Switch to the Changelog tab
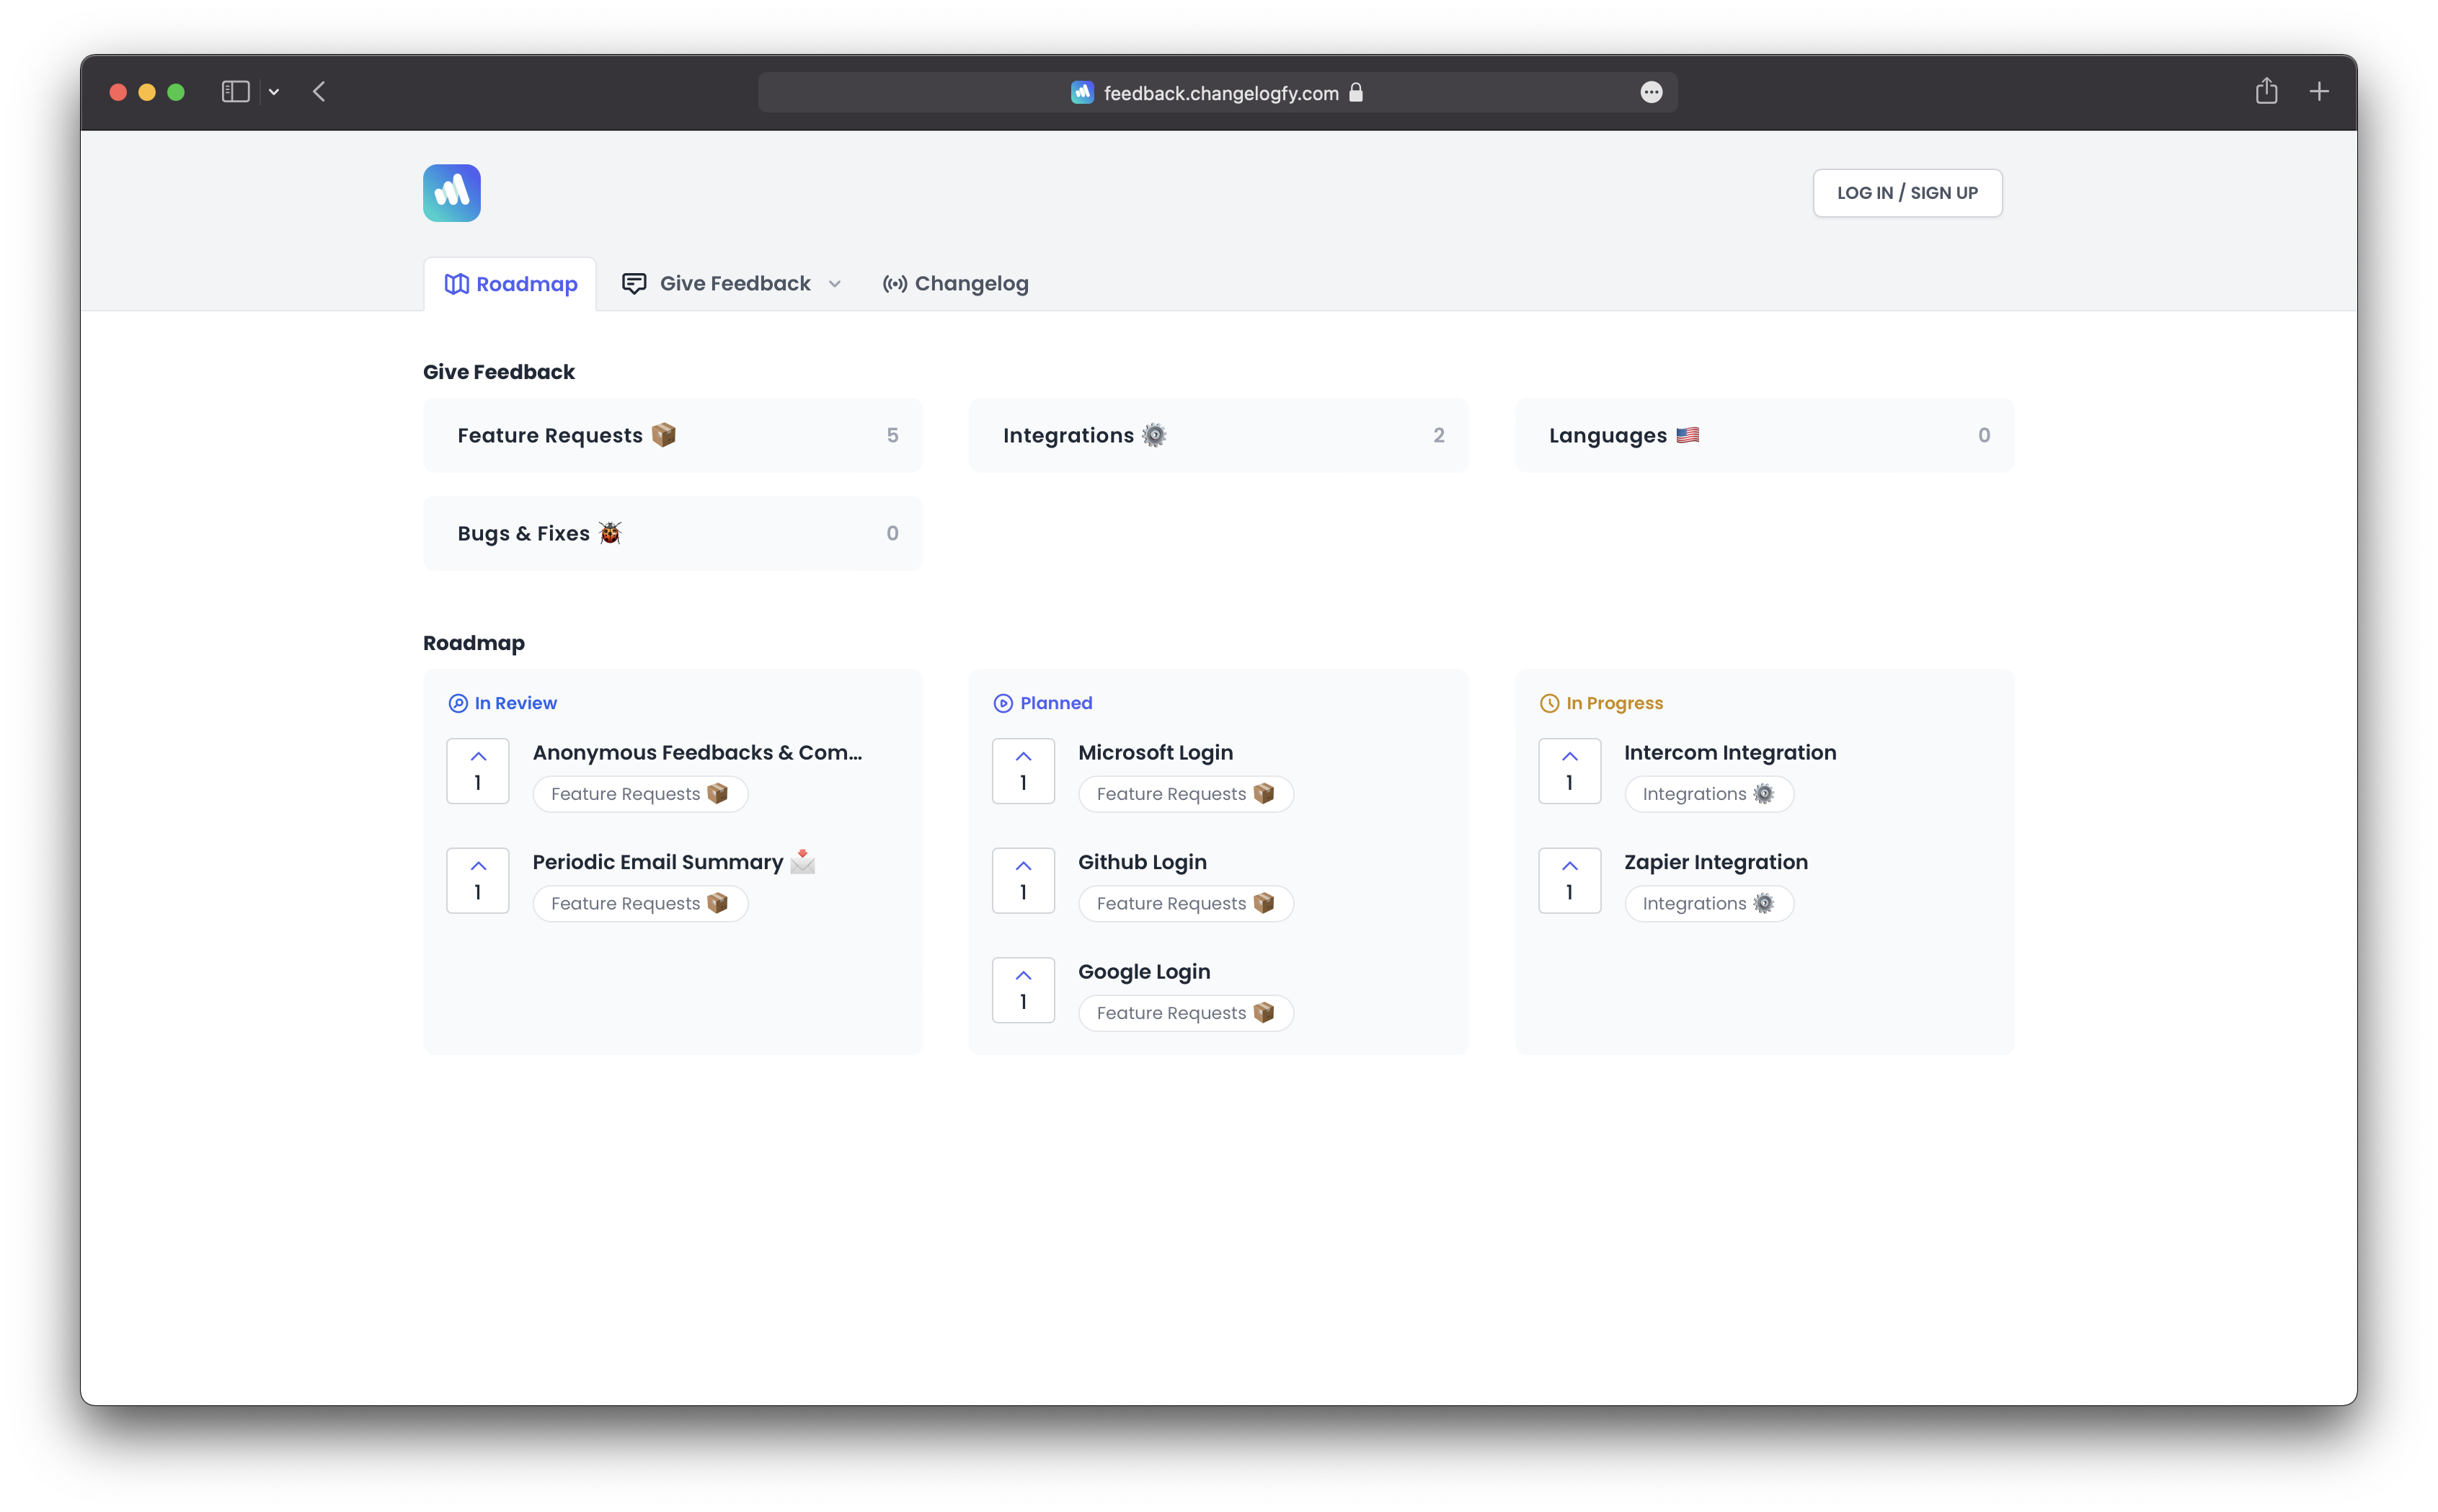The width and height of the screenshot is (2438, 1512). (955, 284)
